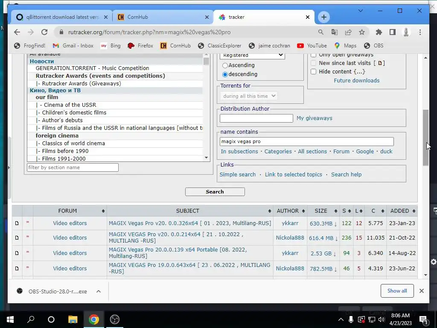Image resolution: width=437 pixels, height=328 pixels.
Task: Switch to qBittorrent download tab
Action: tap(61, 17)
